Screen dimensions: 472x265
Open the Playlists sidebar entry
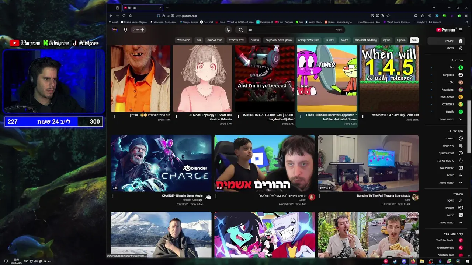pos(445,146)
